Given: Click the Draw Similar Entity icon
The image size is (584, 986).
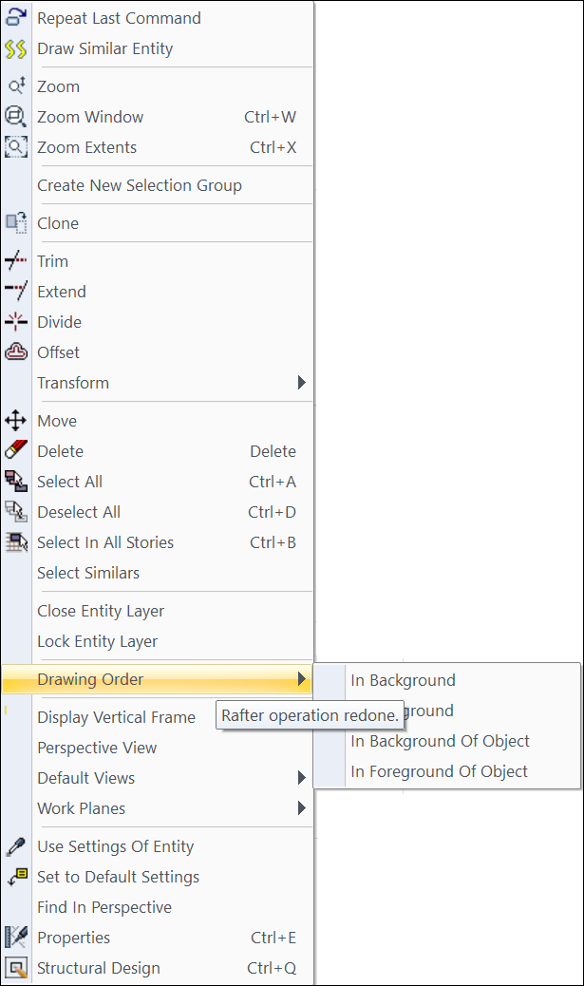Looking at the screenshot, I should (x=15, y=48).
